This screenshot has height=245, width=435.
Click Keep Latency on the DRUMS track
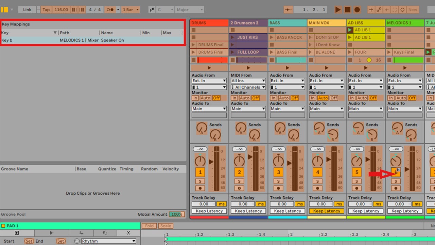209,211
